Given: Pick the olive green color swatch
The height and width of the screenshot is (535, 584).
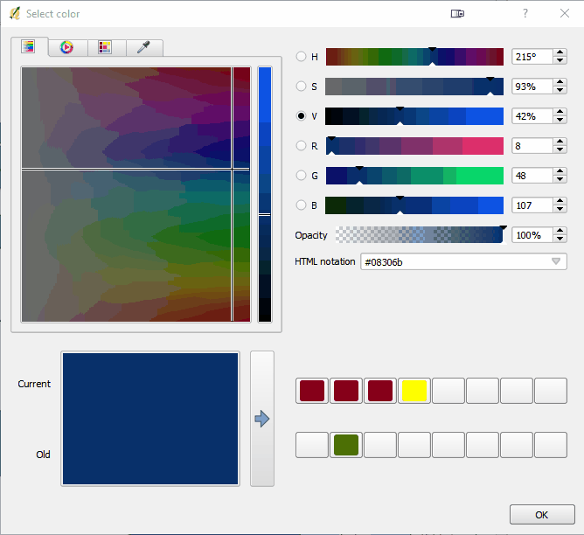Looking at the screenshot, I should tap(346, 445).
